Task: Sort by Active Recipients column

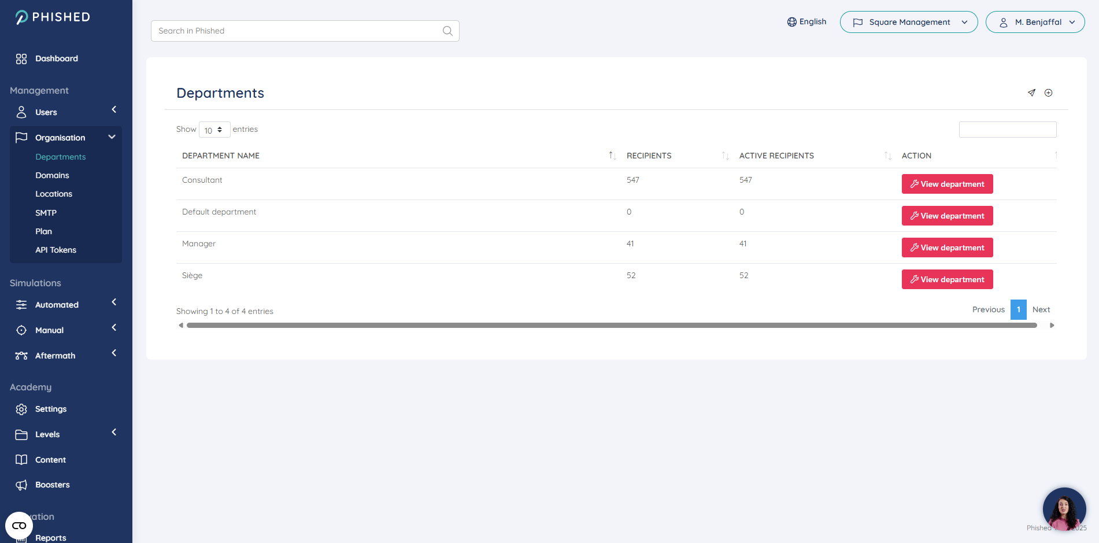Action: pos(776,156)
